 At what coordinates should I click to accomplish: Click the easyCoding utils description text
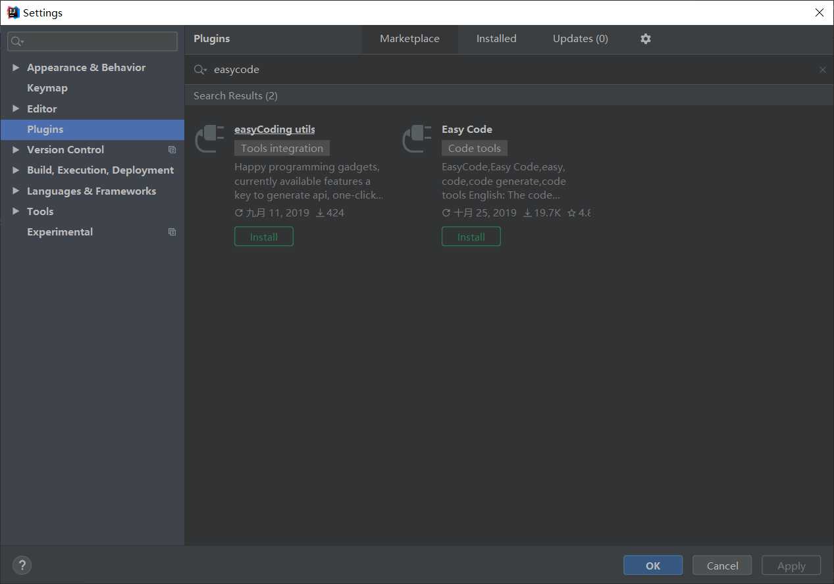(x=309, y=181)
